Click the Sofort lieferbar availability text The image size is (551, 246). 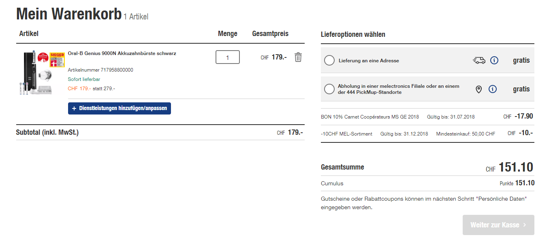coord(84,79)
